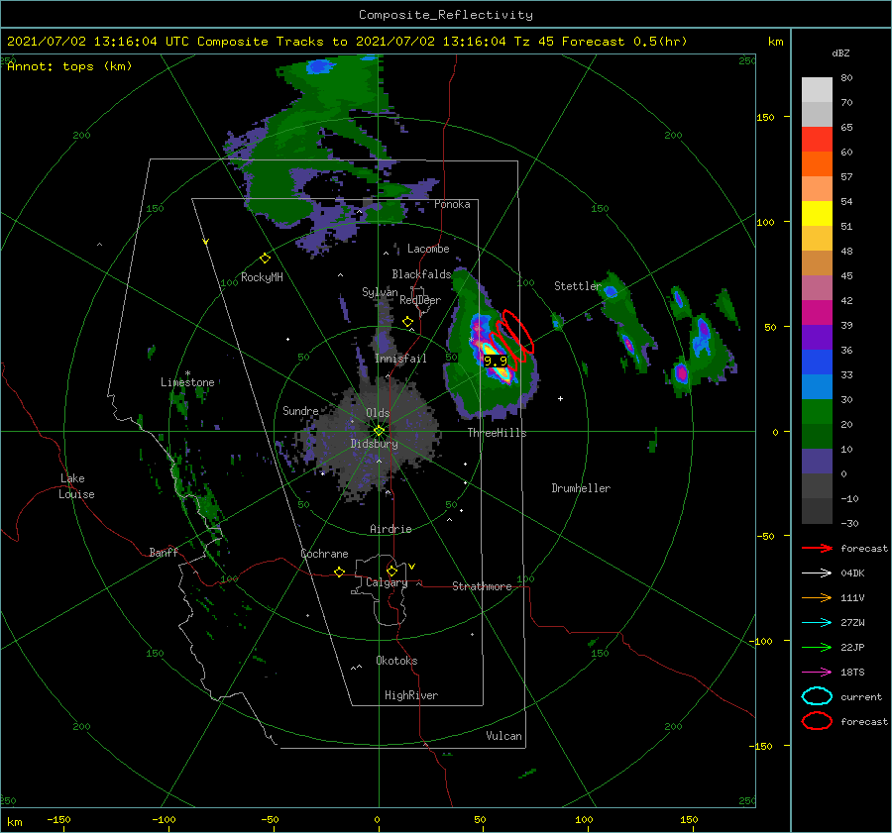
Task: Click the yellow V marker right of Calgary diamond
Action: point(411,567)
